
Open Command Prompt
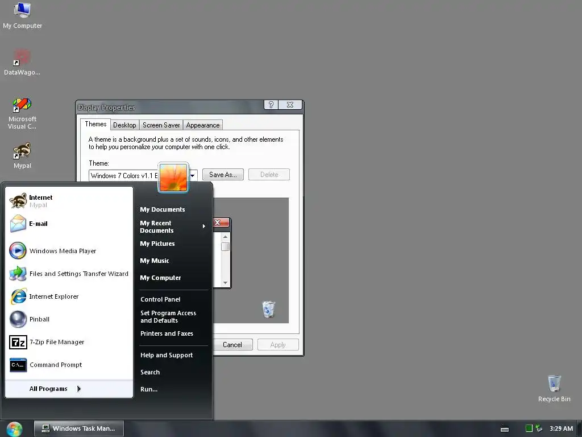pos(69,365)
